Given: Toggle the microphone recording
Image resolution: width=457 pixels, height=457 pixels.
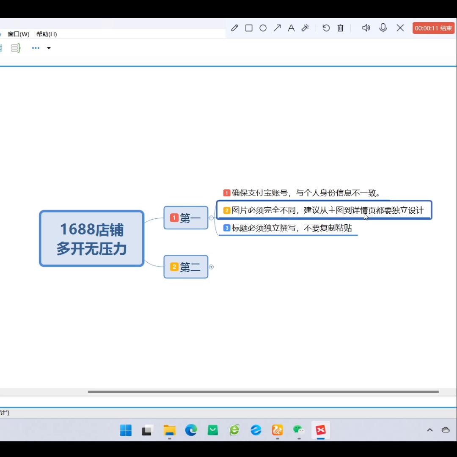Looking at the screenshot, I should [x=383, y=28].
